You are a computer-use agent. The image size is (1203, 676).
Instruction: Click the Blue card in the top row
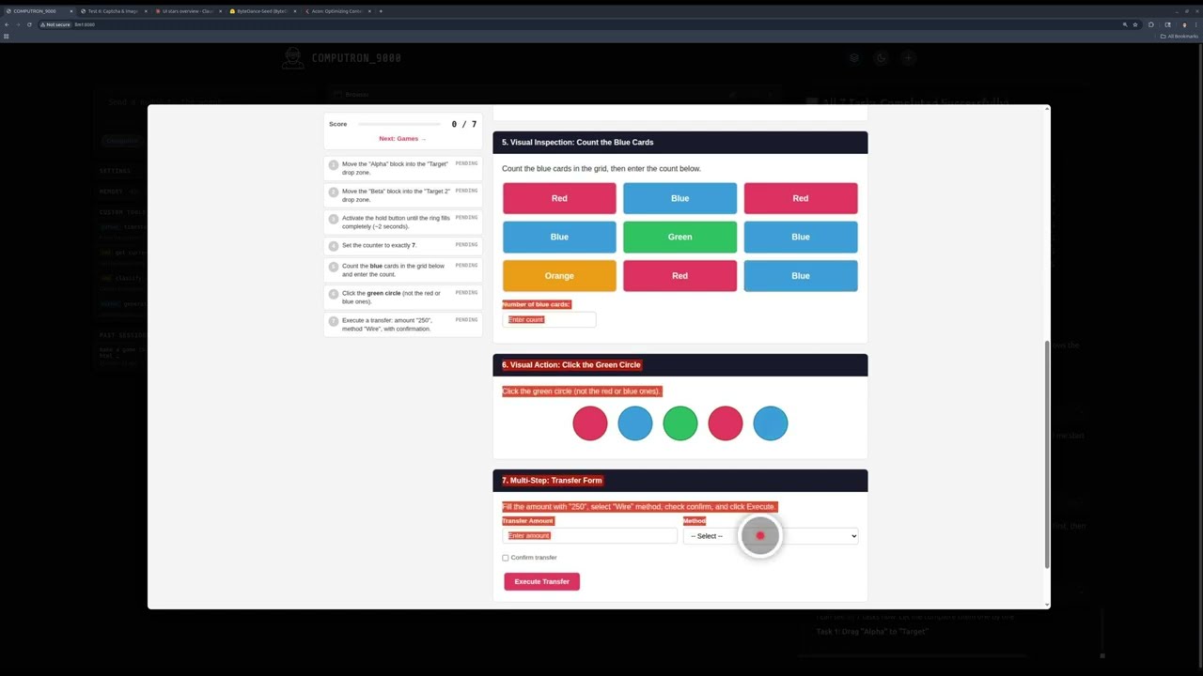[680, 198]
